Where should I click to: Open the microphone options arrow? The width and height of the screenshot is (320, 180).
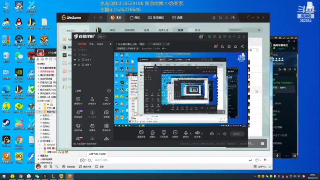click(x=191, y=133)
